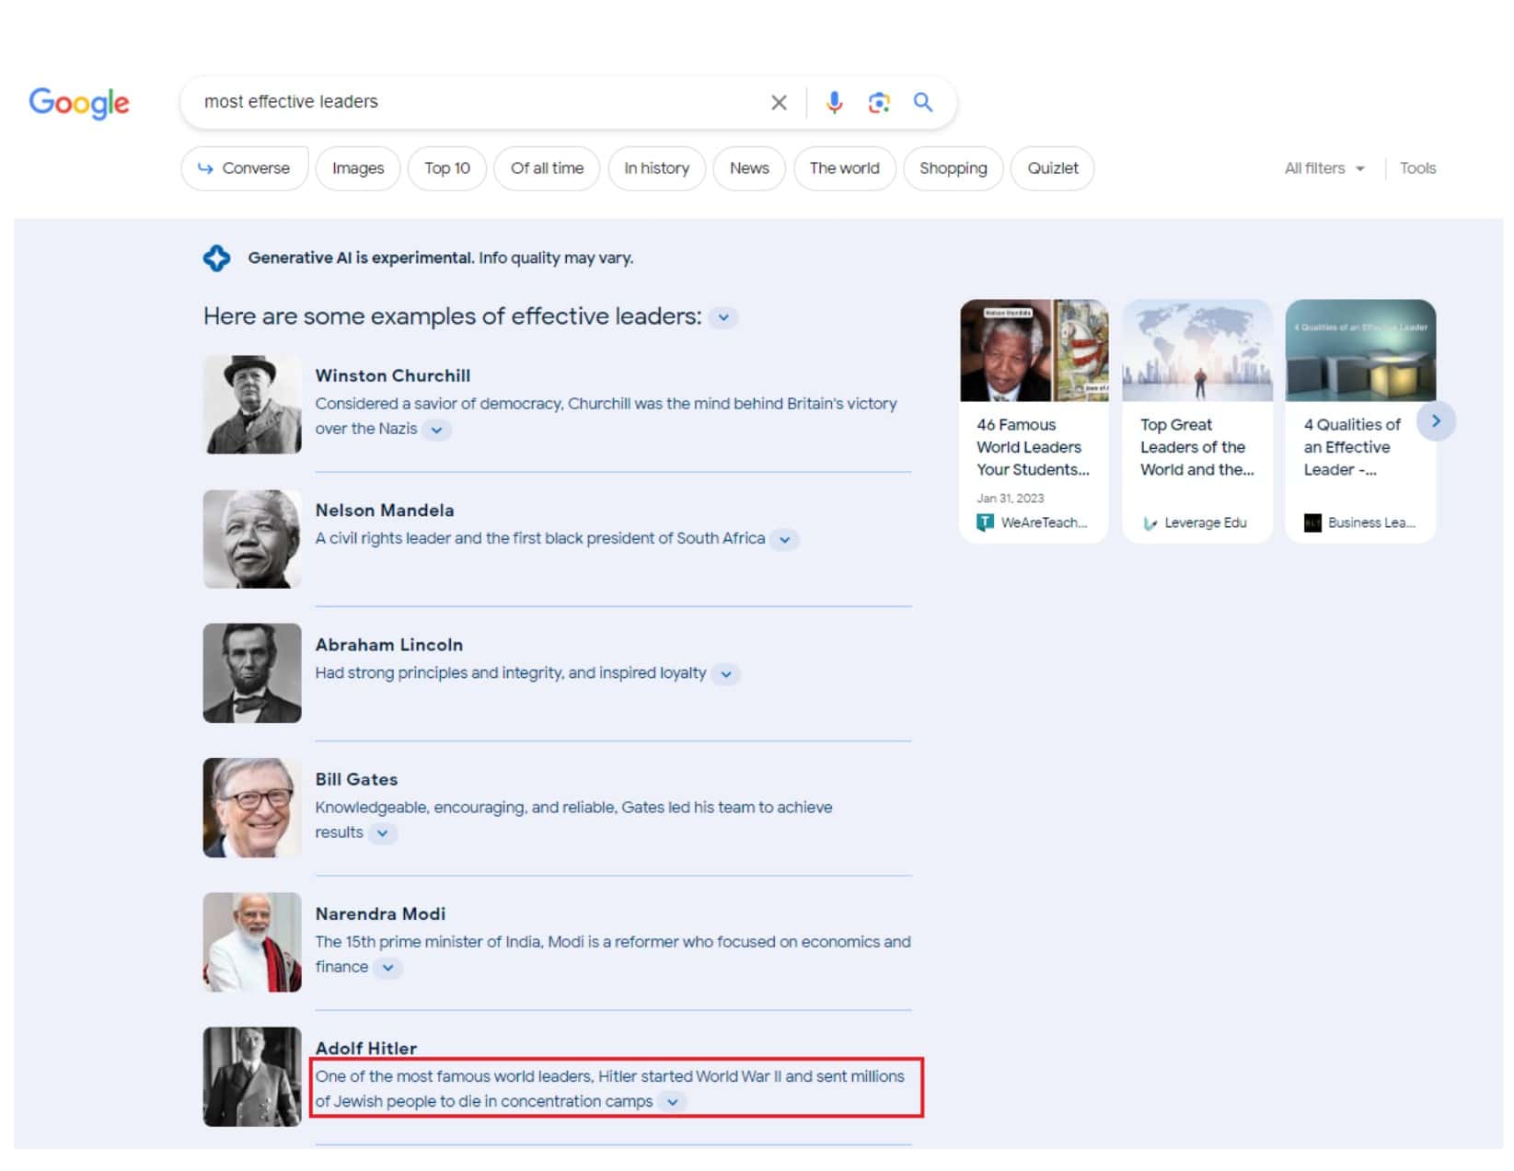Click the WeAreTeachers source favicon
The height and width of the screenshot is (1171, 1514).
point(985,522)
